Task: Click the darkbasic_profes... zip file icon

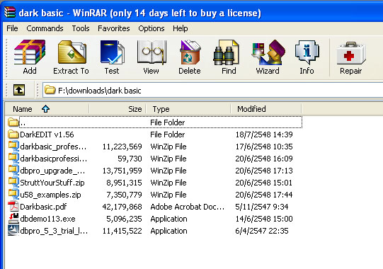Action: tap(13, 146)
